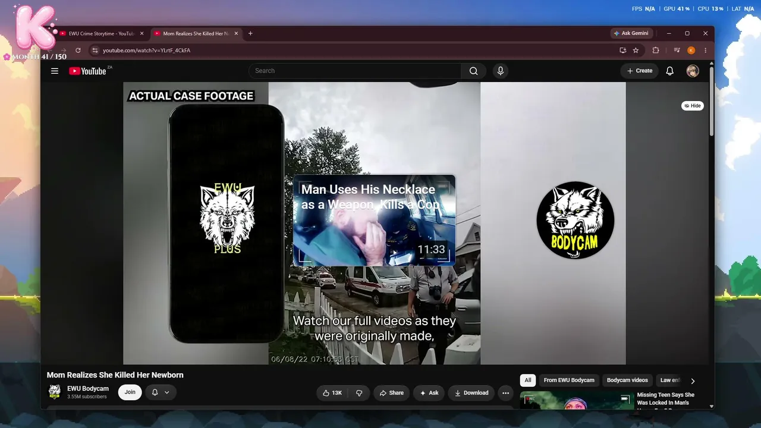This screenshot has height=428, width=761.
Task: Close the EWU Crime Storytime tab
Action: click(x=141, y=33)
